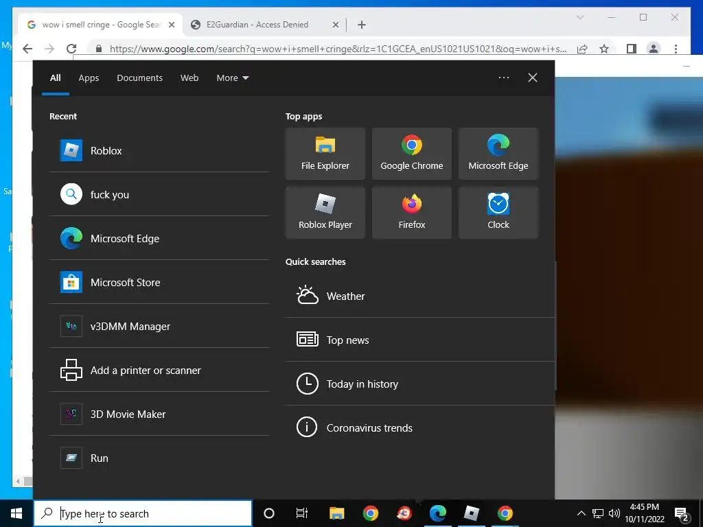Viewport: 703px width, 527px height.
Task: Open File Explorer from the taskbar
Action: 336,513
